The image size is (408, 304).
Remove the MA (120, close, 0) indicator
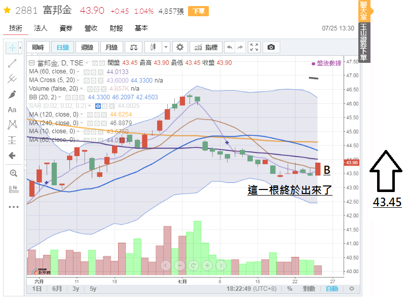pos(104,115)
